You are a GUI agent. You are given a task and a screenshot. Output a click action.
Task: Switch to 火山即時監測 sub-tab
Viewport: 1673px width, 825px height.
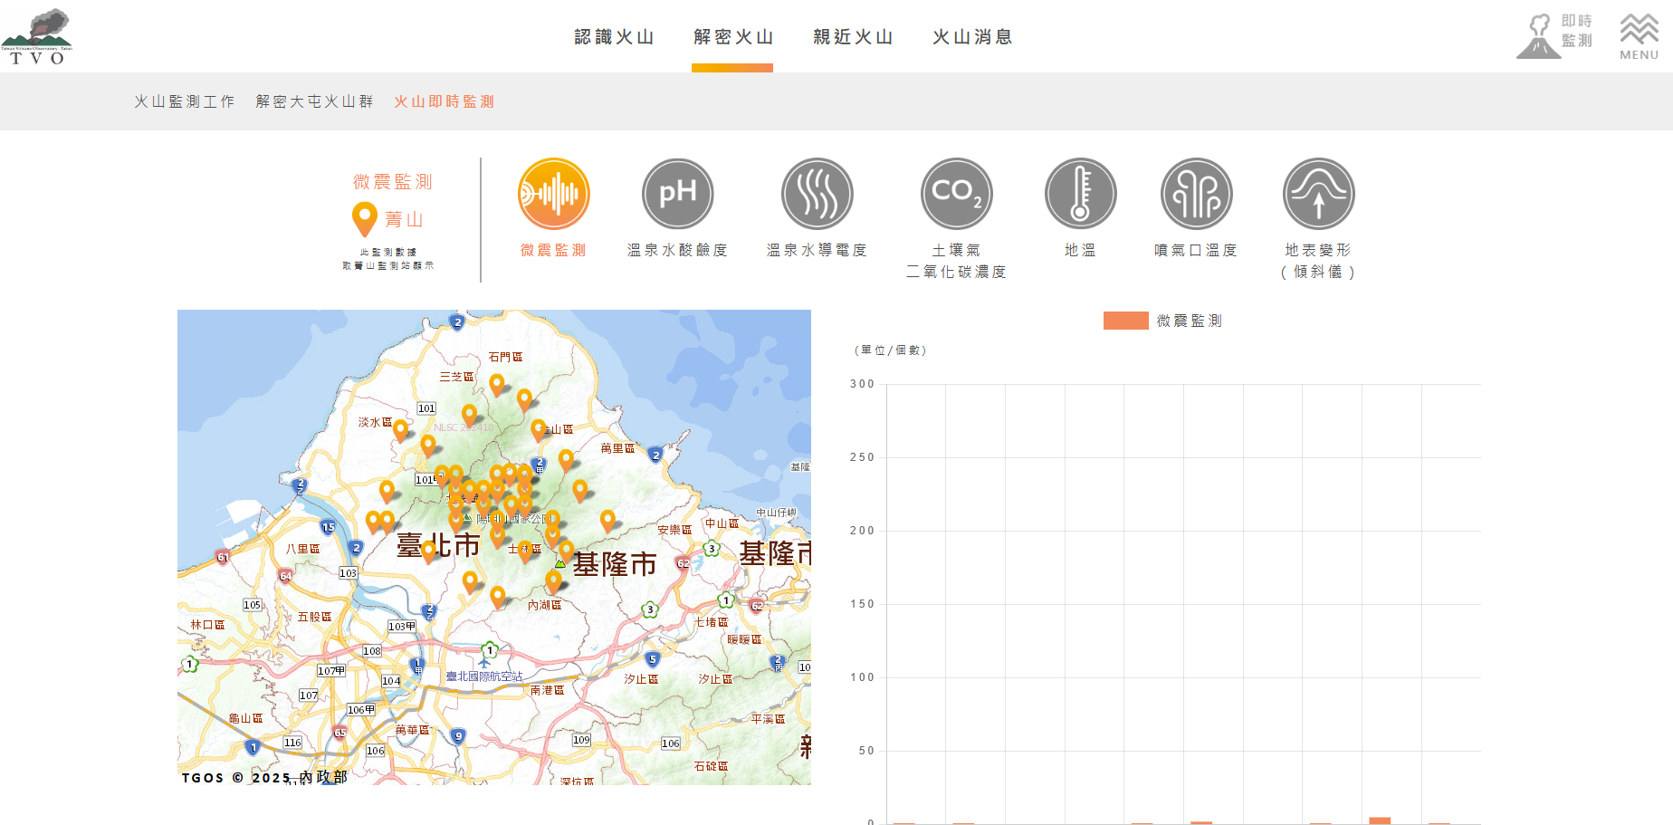(444, 101)
